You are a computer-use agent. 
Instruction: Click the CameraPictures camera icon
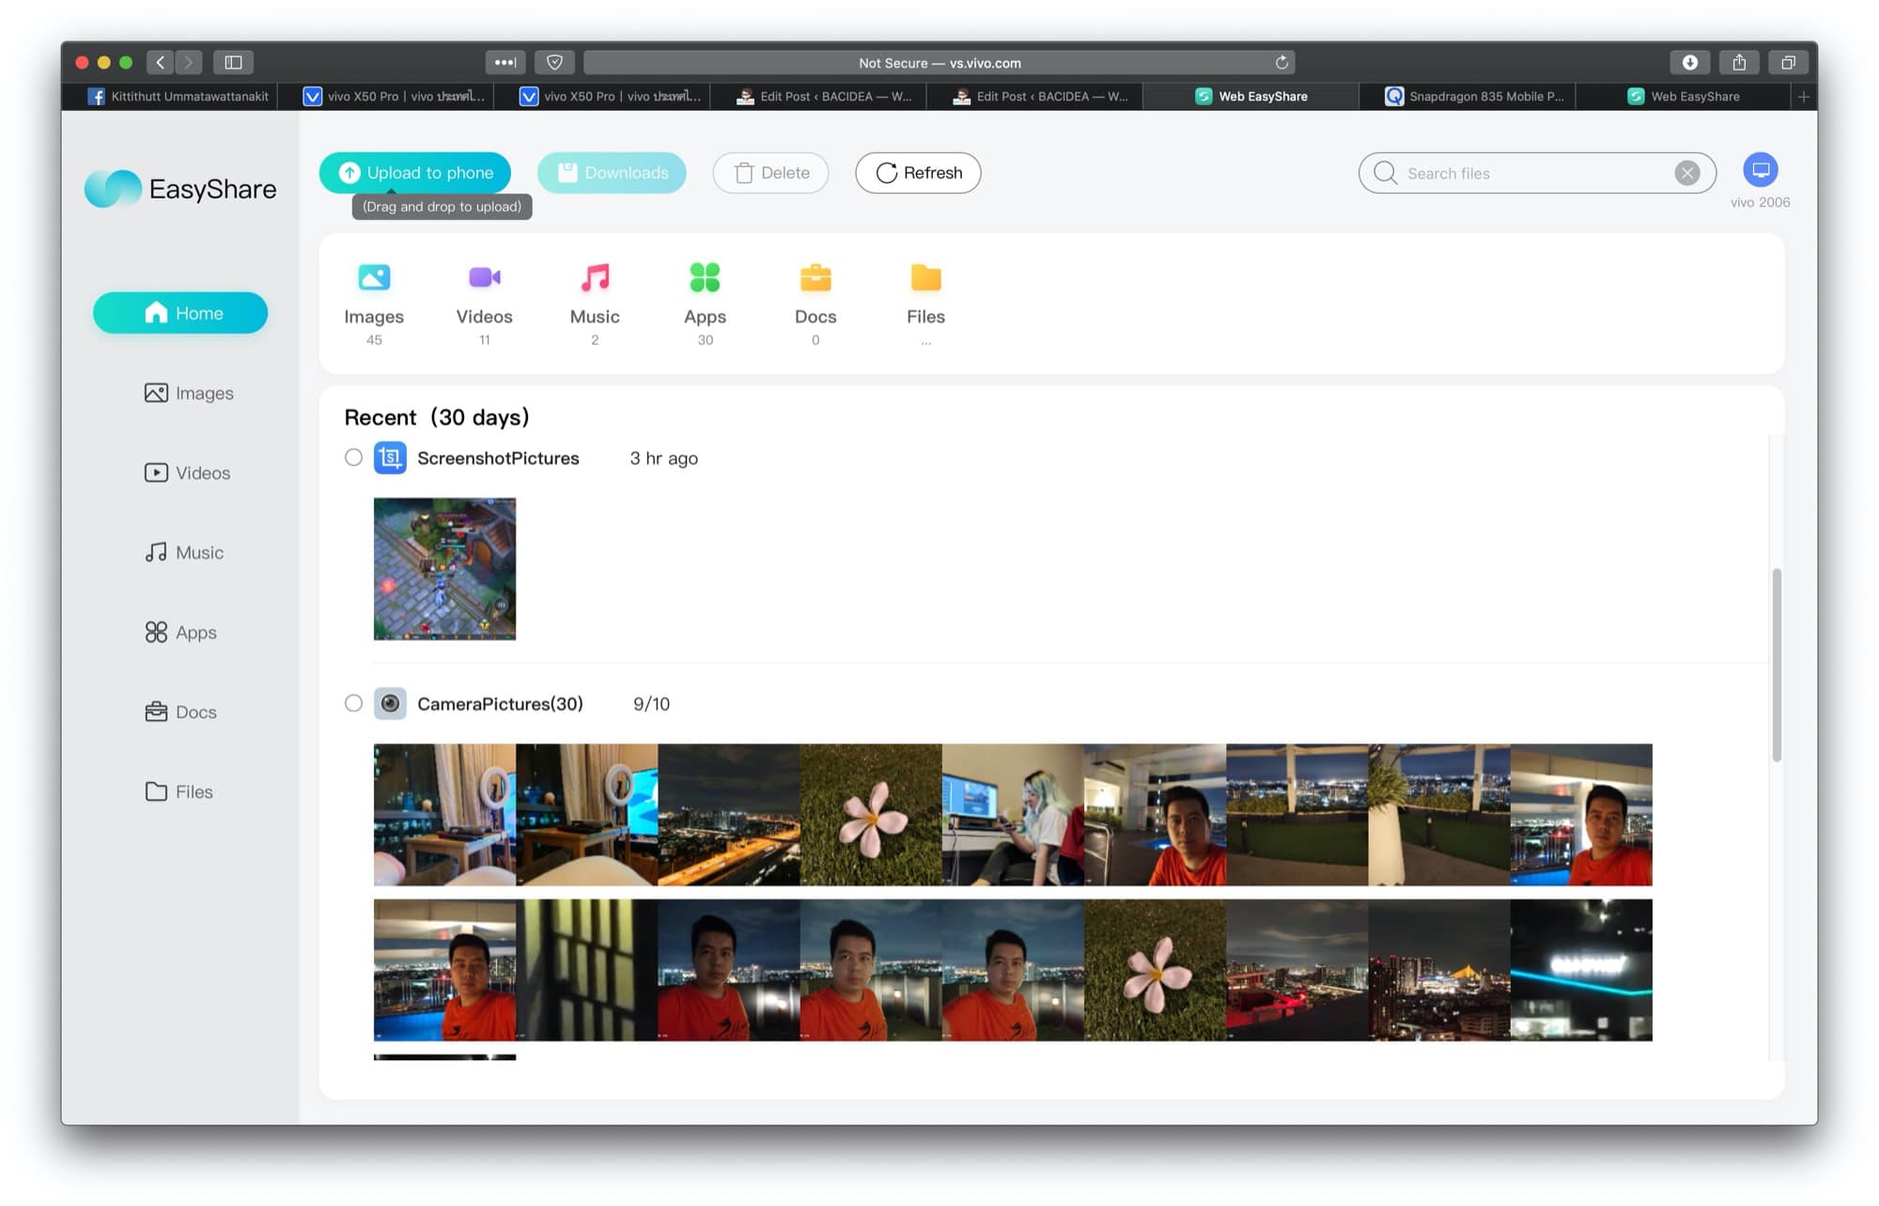[390, 703]
